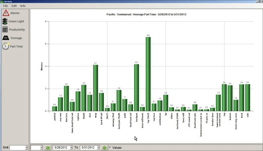Open the Productivity calculator icon
263x151 pixels.
point(5,29)
